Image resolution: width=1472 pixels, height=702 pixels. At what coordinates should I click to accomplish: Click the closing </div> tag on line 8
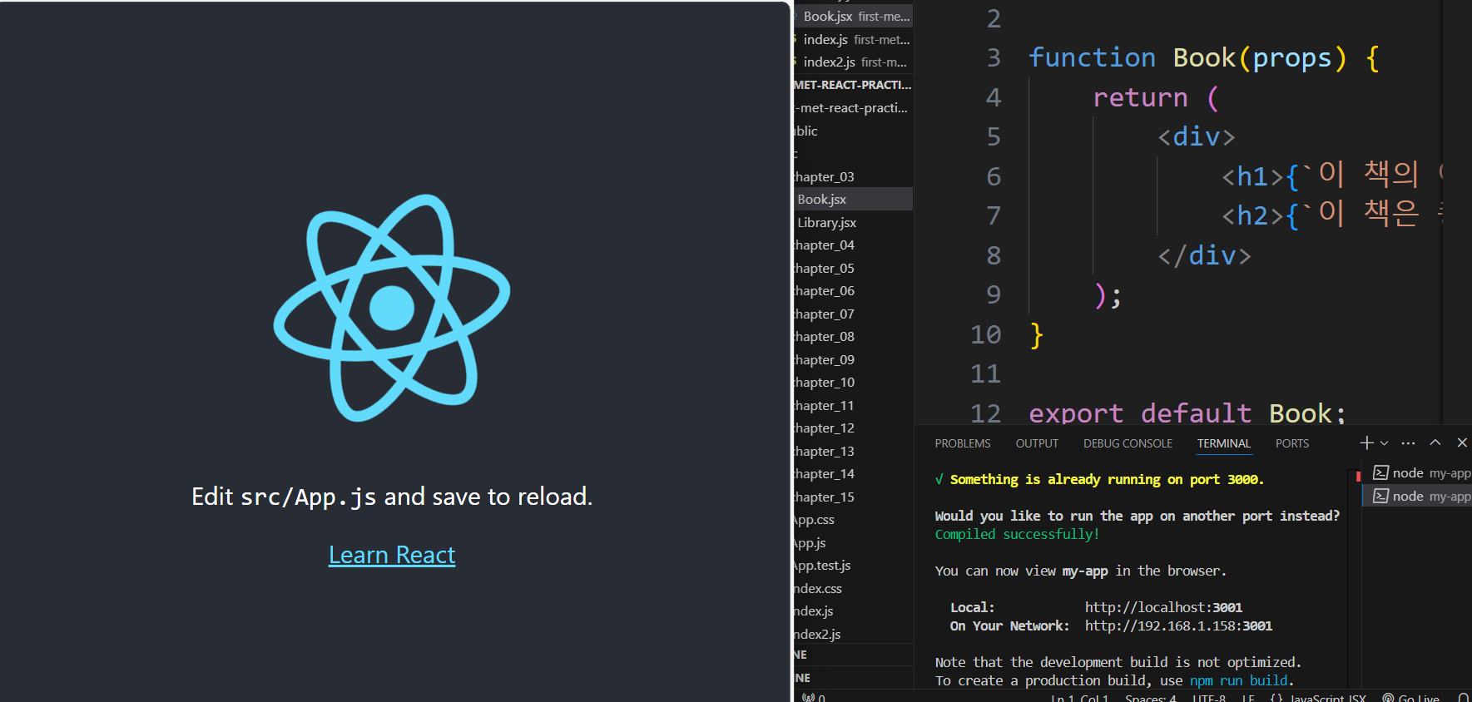[1204, 255]
